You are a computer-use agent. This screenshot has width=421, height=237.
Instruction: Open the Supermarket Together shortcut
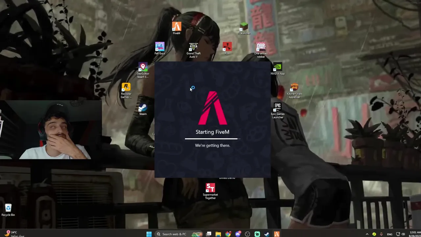click(210, 191)
